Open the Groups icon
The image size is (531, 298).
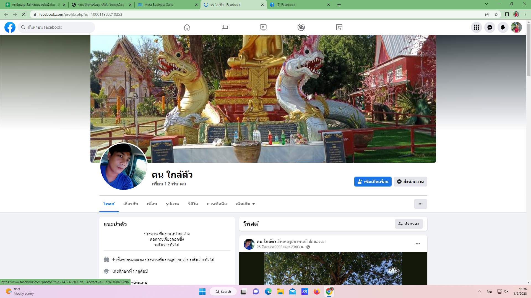coord(301,27)
